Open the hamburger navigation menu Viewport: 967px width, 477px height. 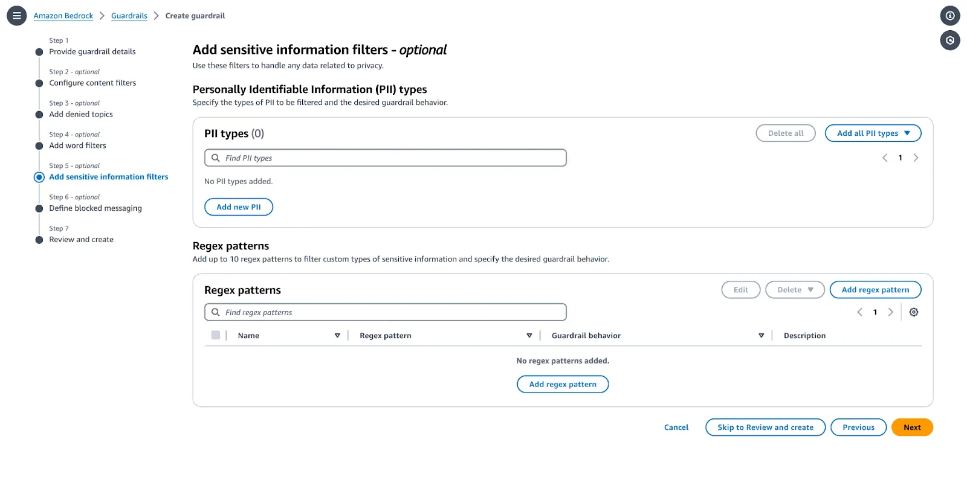point(16,16)
